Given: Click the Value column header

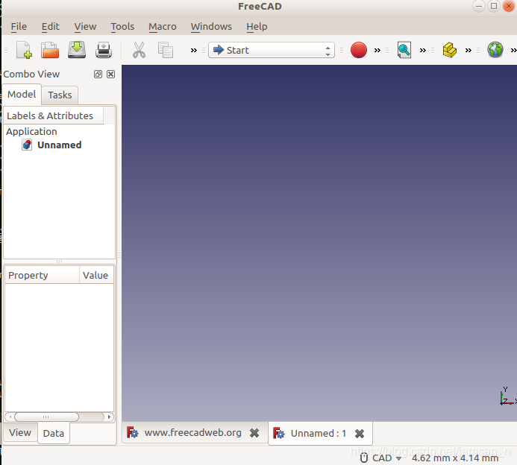Looking at the screenshot, I should pos(96,275).
